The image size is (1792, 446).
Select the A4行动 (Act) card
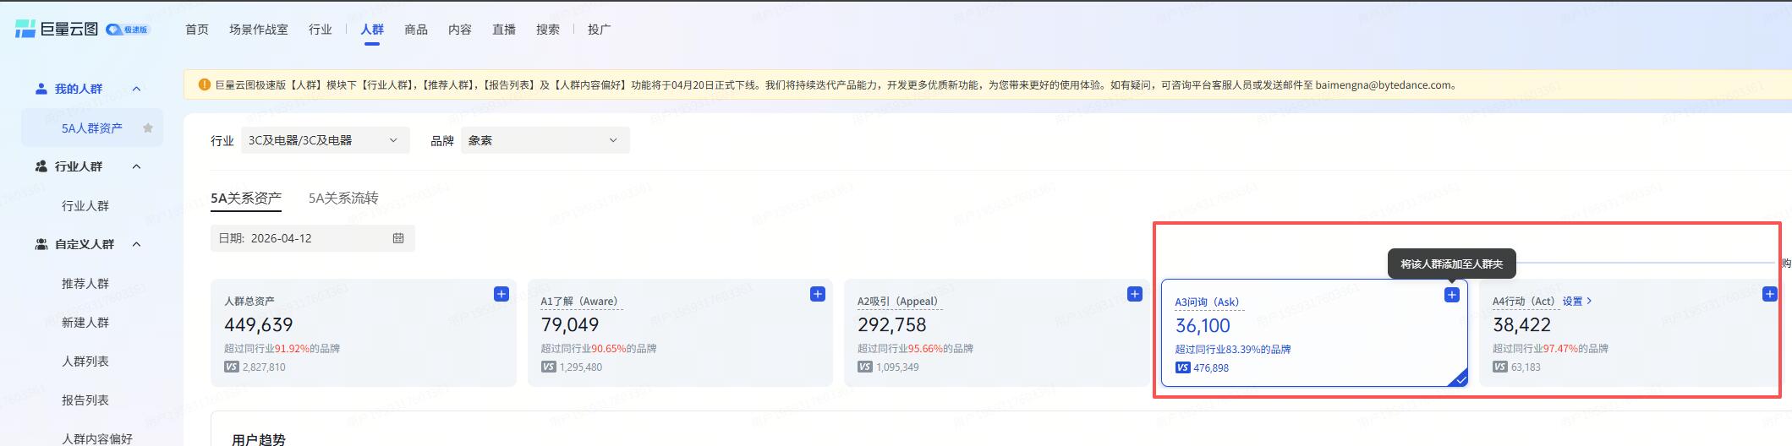(x=1630, y=333)
